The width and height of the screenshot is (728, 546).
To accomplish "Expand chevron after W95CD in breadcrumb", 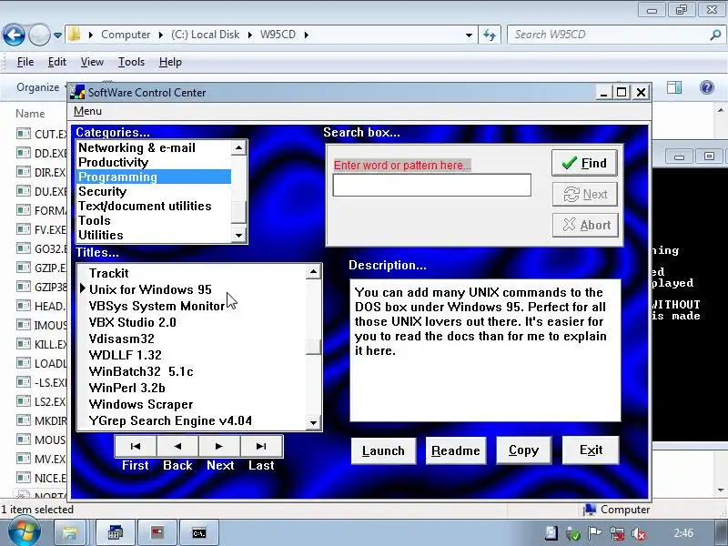I will (x=307, y=35).
